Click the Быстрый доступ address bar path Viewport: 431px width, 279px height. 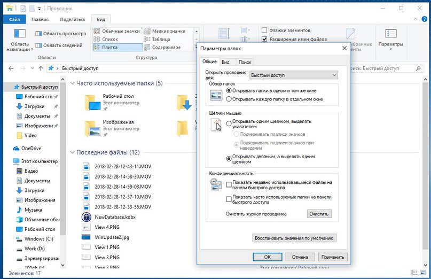point(80,68)
